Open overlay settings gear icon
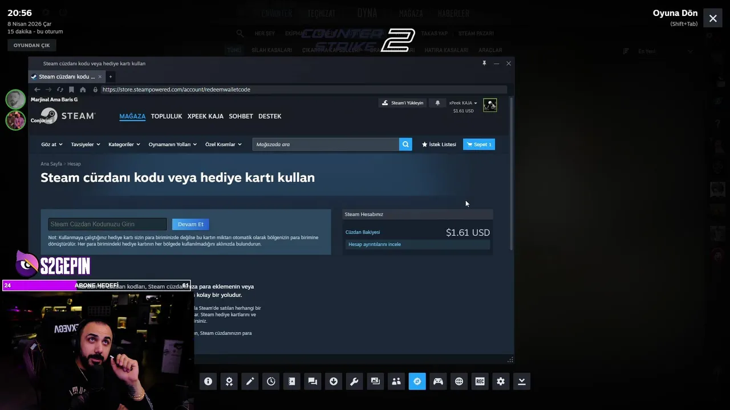The image size is (730, 410). [x=501, y=382]
